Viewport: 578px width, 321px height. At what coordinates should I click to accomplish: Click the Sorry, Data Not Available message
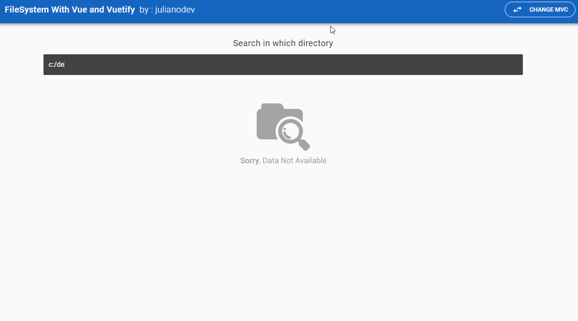[x=283, y=160]
